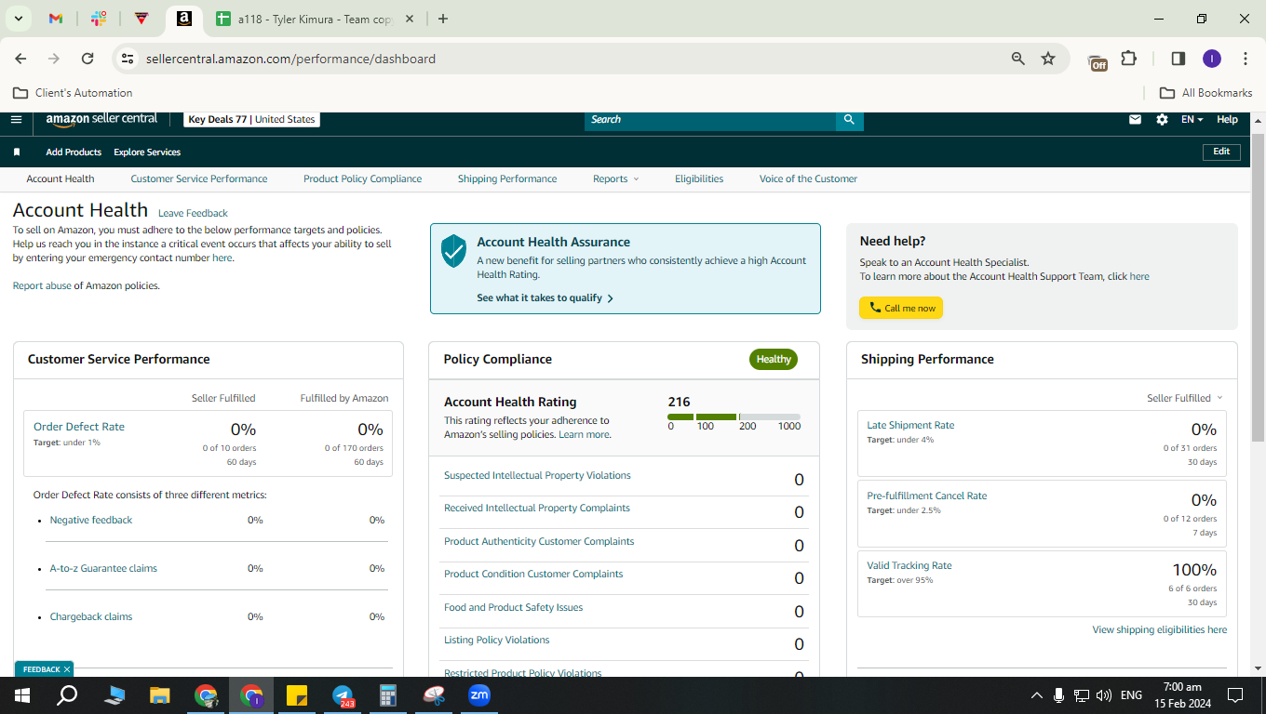Open a new browser tab
Viewport: 1266px width, 714px height.
[x=442, y=19]
